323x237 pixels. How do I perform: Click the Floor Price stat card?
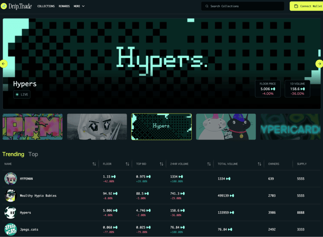point(268,89)
